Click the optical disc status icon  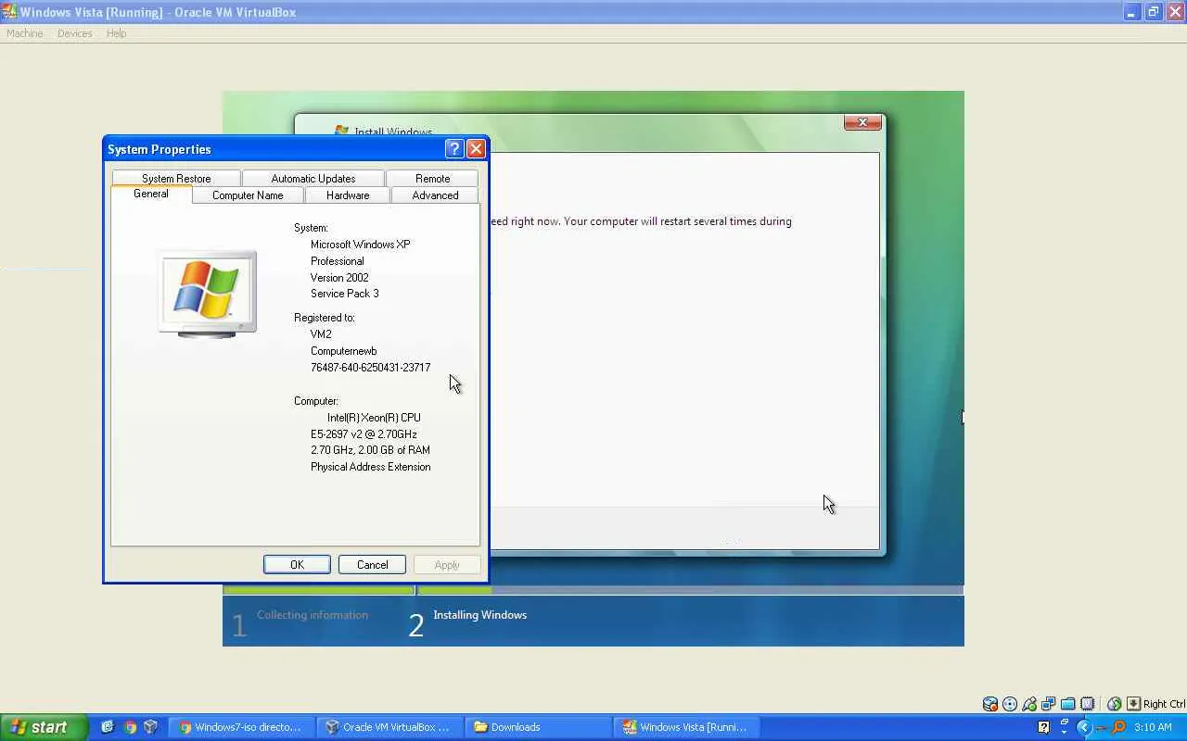click(1010, 704)
